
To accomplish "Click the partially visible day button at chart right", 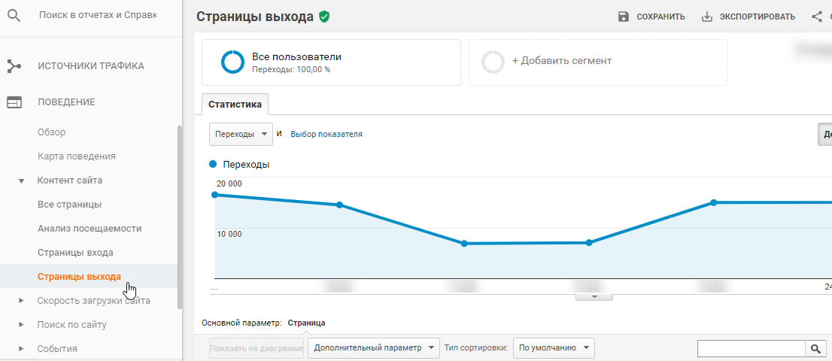I will click(x=825, y=134).
